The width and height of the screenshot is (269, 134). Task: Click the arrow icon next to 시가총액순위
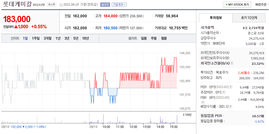221,33
